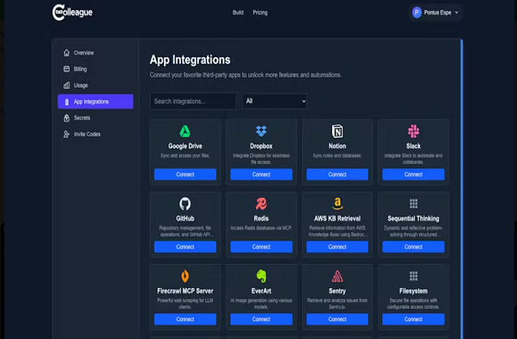Click the Usage bar chart icon
The image size is (517, 339).
coord(66,86)
